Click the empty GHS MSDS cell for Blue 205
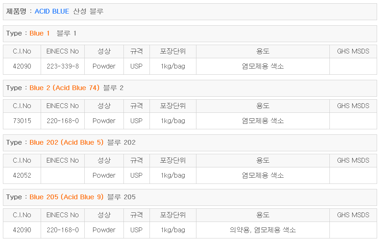This screenshot has height=241, width=380. (x=353, y=230)
